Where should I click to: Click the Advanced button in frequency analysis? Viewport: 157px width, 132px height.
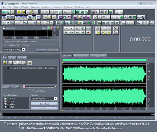coord(54,50)
